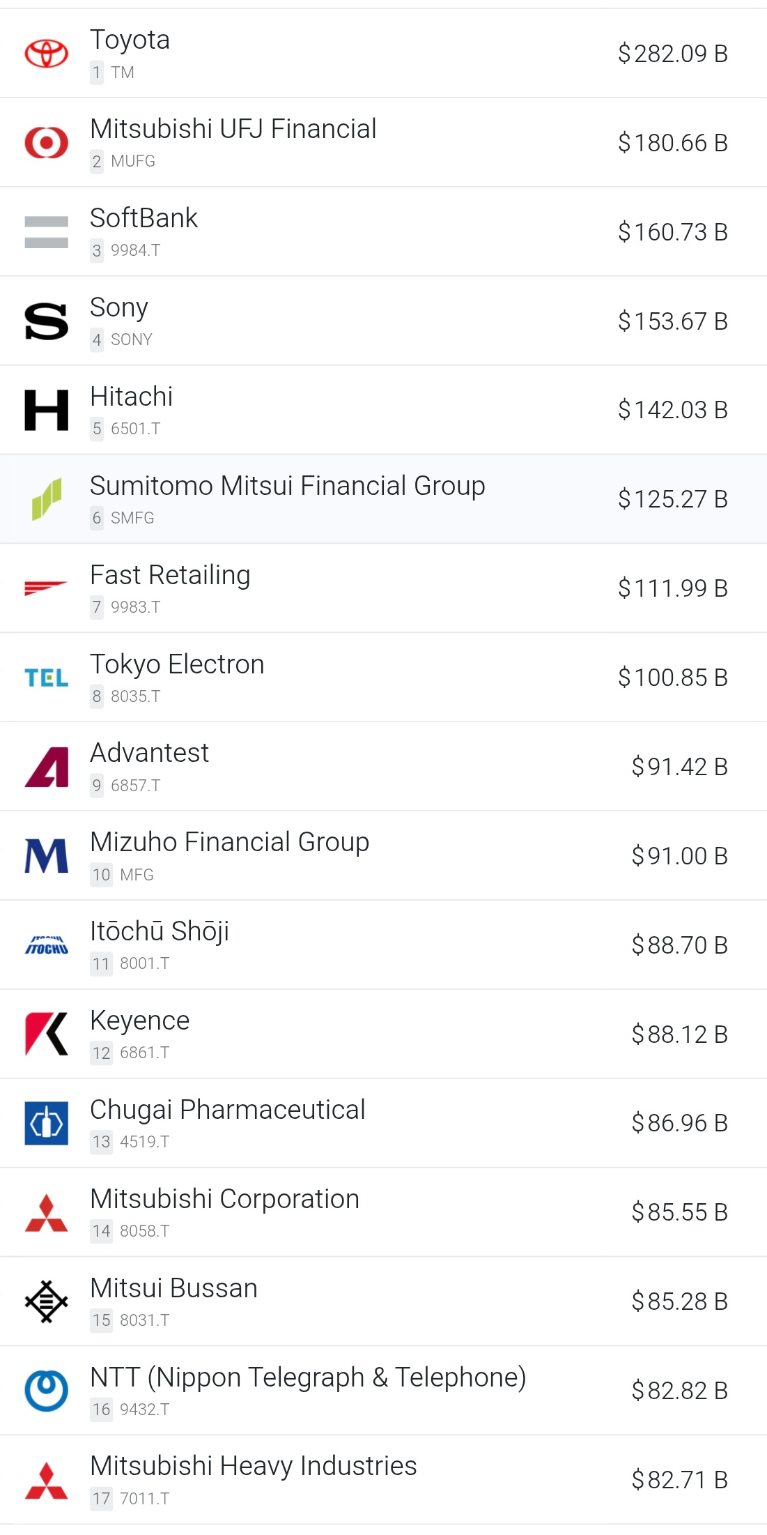Click the Hitachi H logo
The image size is (767, 1535).
pos(46,410)
